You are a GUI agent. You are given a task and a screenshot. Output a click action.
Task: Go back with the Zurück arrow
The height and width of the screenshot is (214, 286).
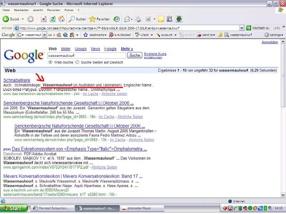(x=11, y=19)
